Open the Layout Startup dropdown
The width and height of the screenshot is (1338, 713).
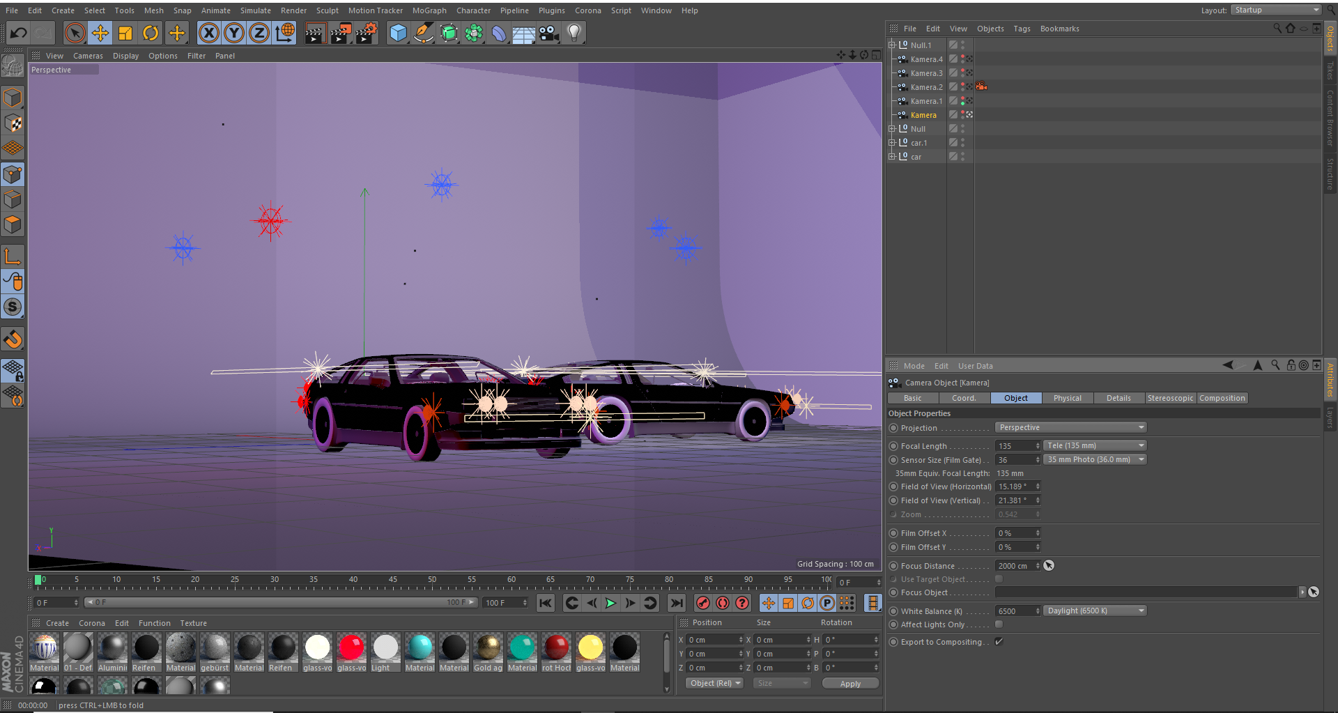coord(1276,10)
